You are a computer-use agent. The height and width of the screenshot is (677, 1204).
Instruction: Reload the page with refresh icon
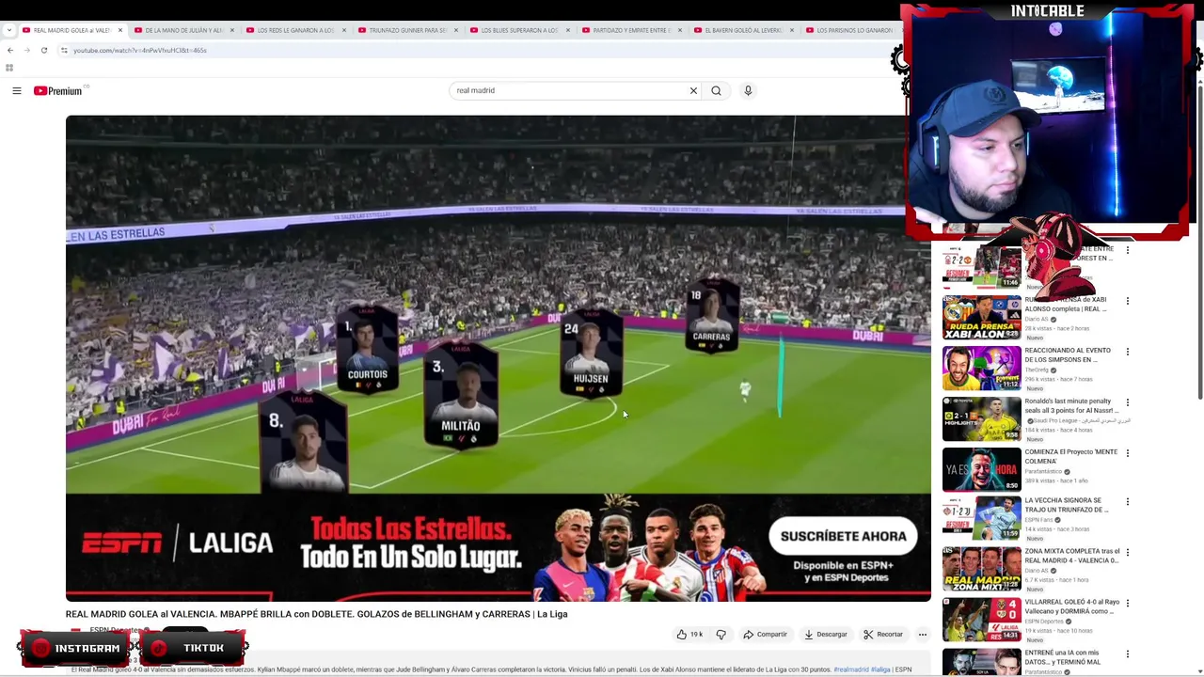pos(43,50)
